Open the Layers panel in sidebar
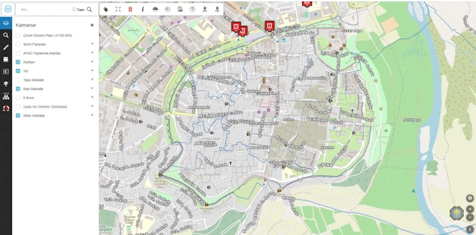Screen dimensions: 476x235 tap(6, 23)
